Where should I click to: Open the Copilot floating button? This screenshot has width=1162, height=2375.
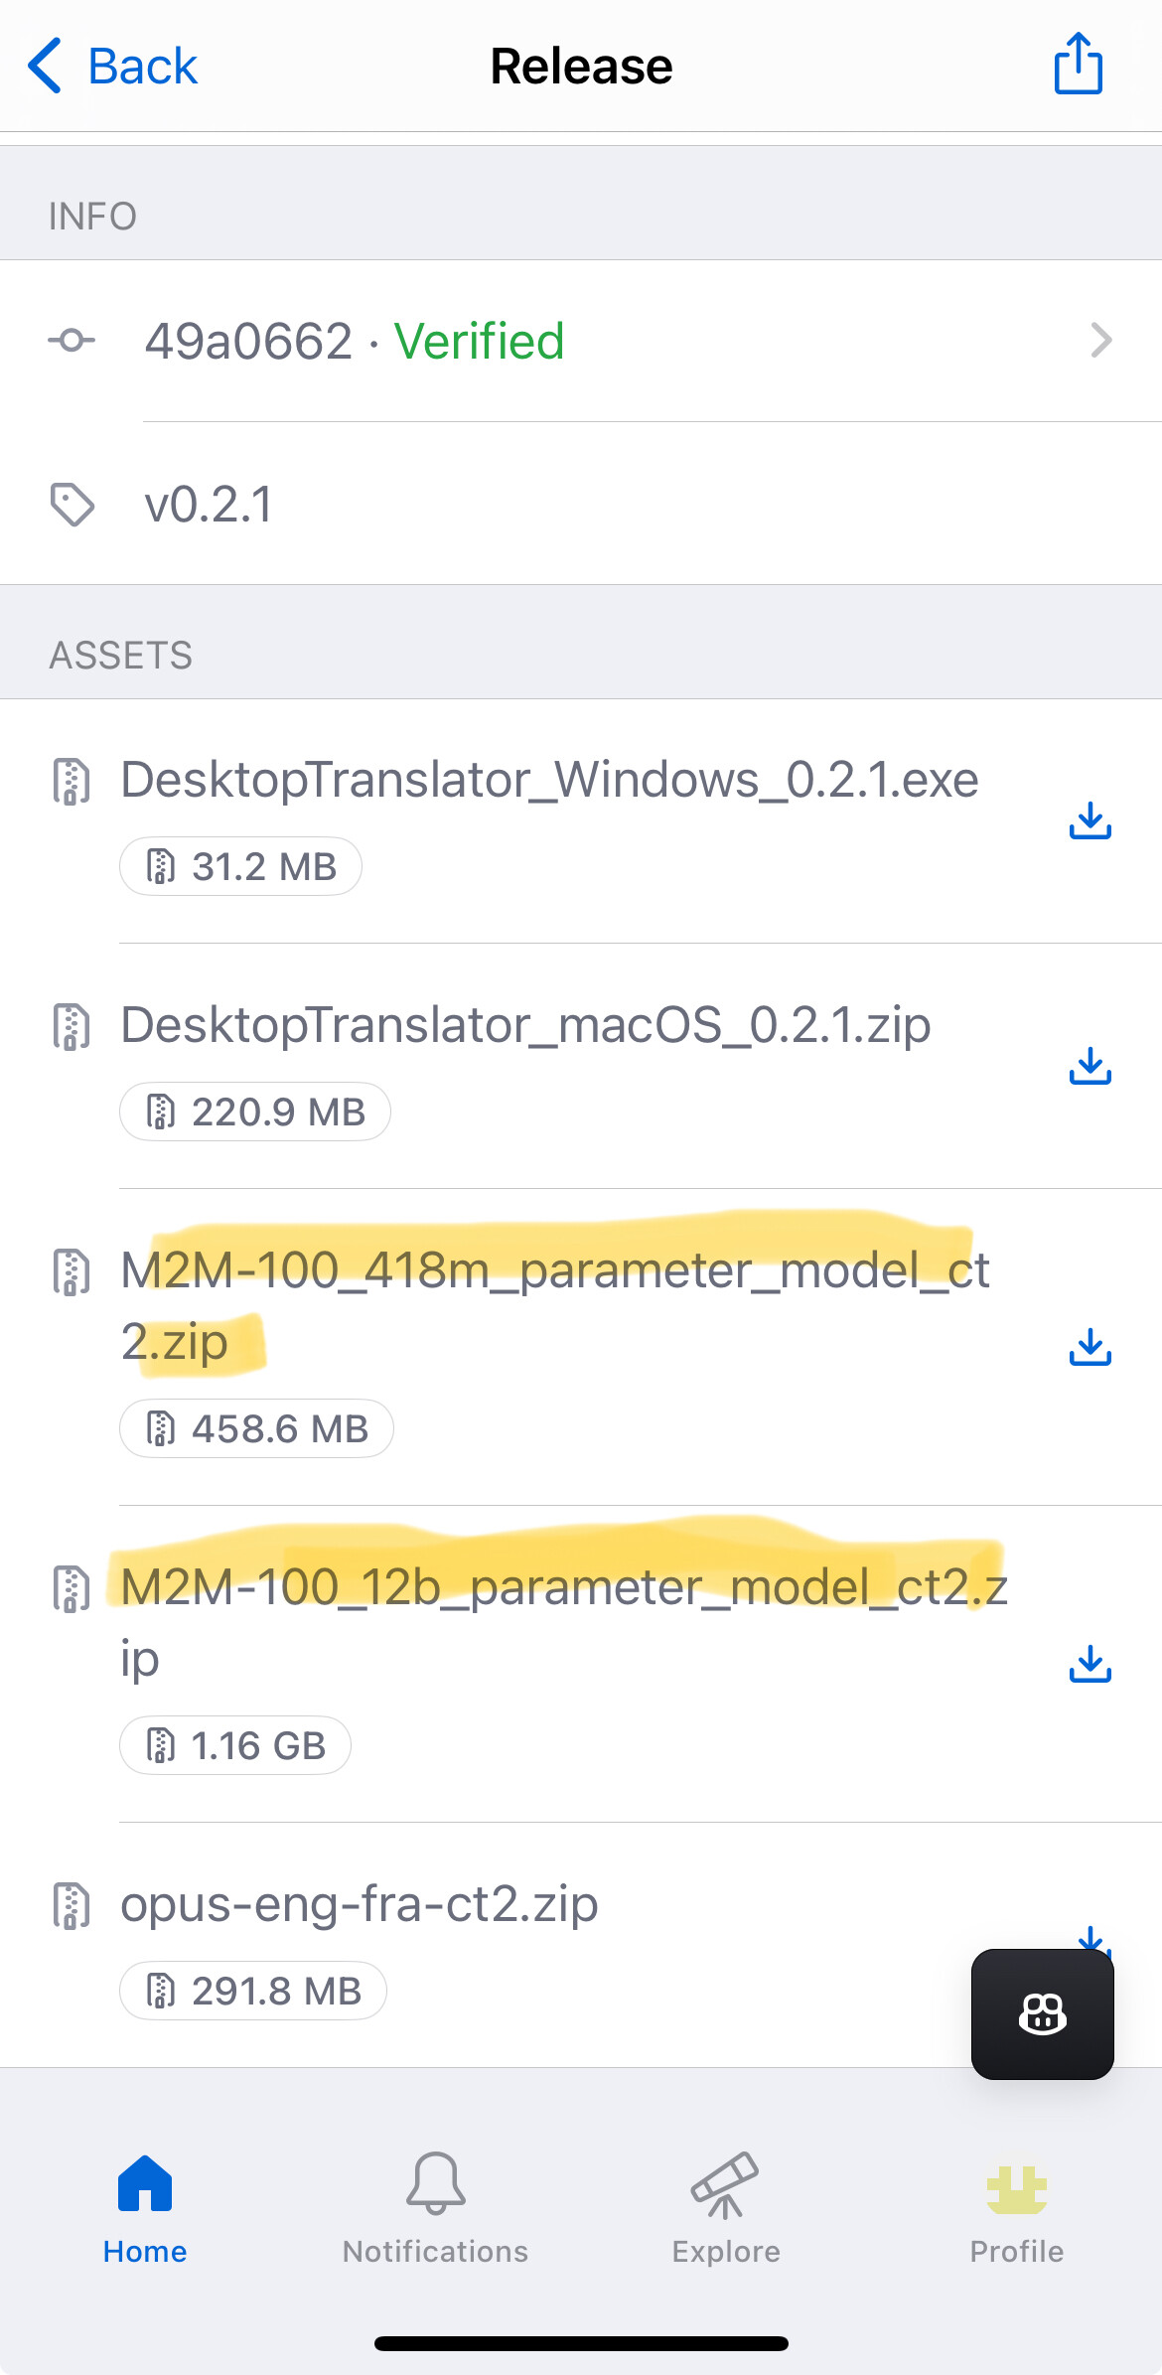[x=1042, y=2014]
